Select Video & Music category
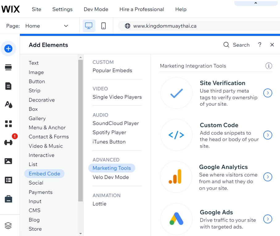Viewport: 280px width, 236px height. [x=46, y=146]
